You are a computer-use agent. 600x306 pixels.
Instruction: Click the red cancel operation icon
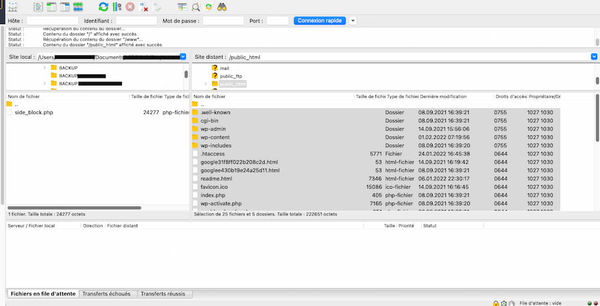tap(130, 7)
